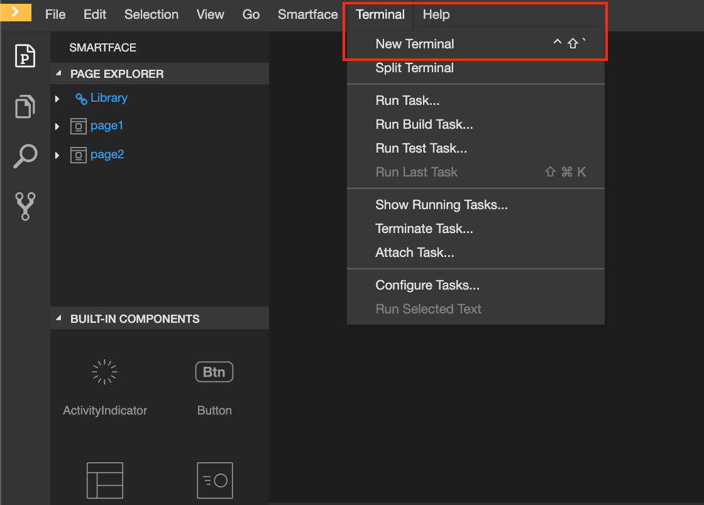This screenshot has height=505, width=704.
Task: Collapse the PAGE EXPLORER section
Action: point(58,73)
